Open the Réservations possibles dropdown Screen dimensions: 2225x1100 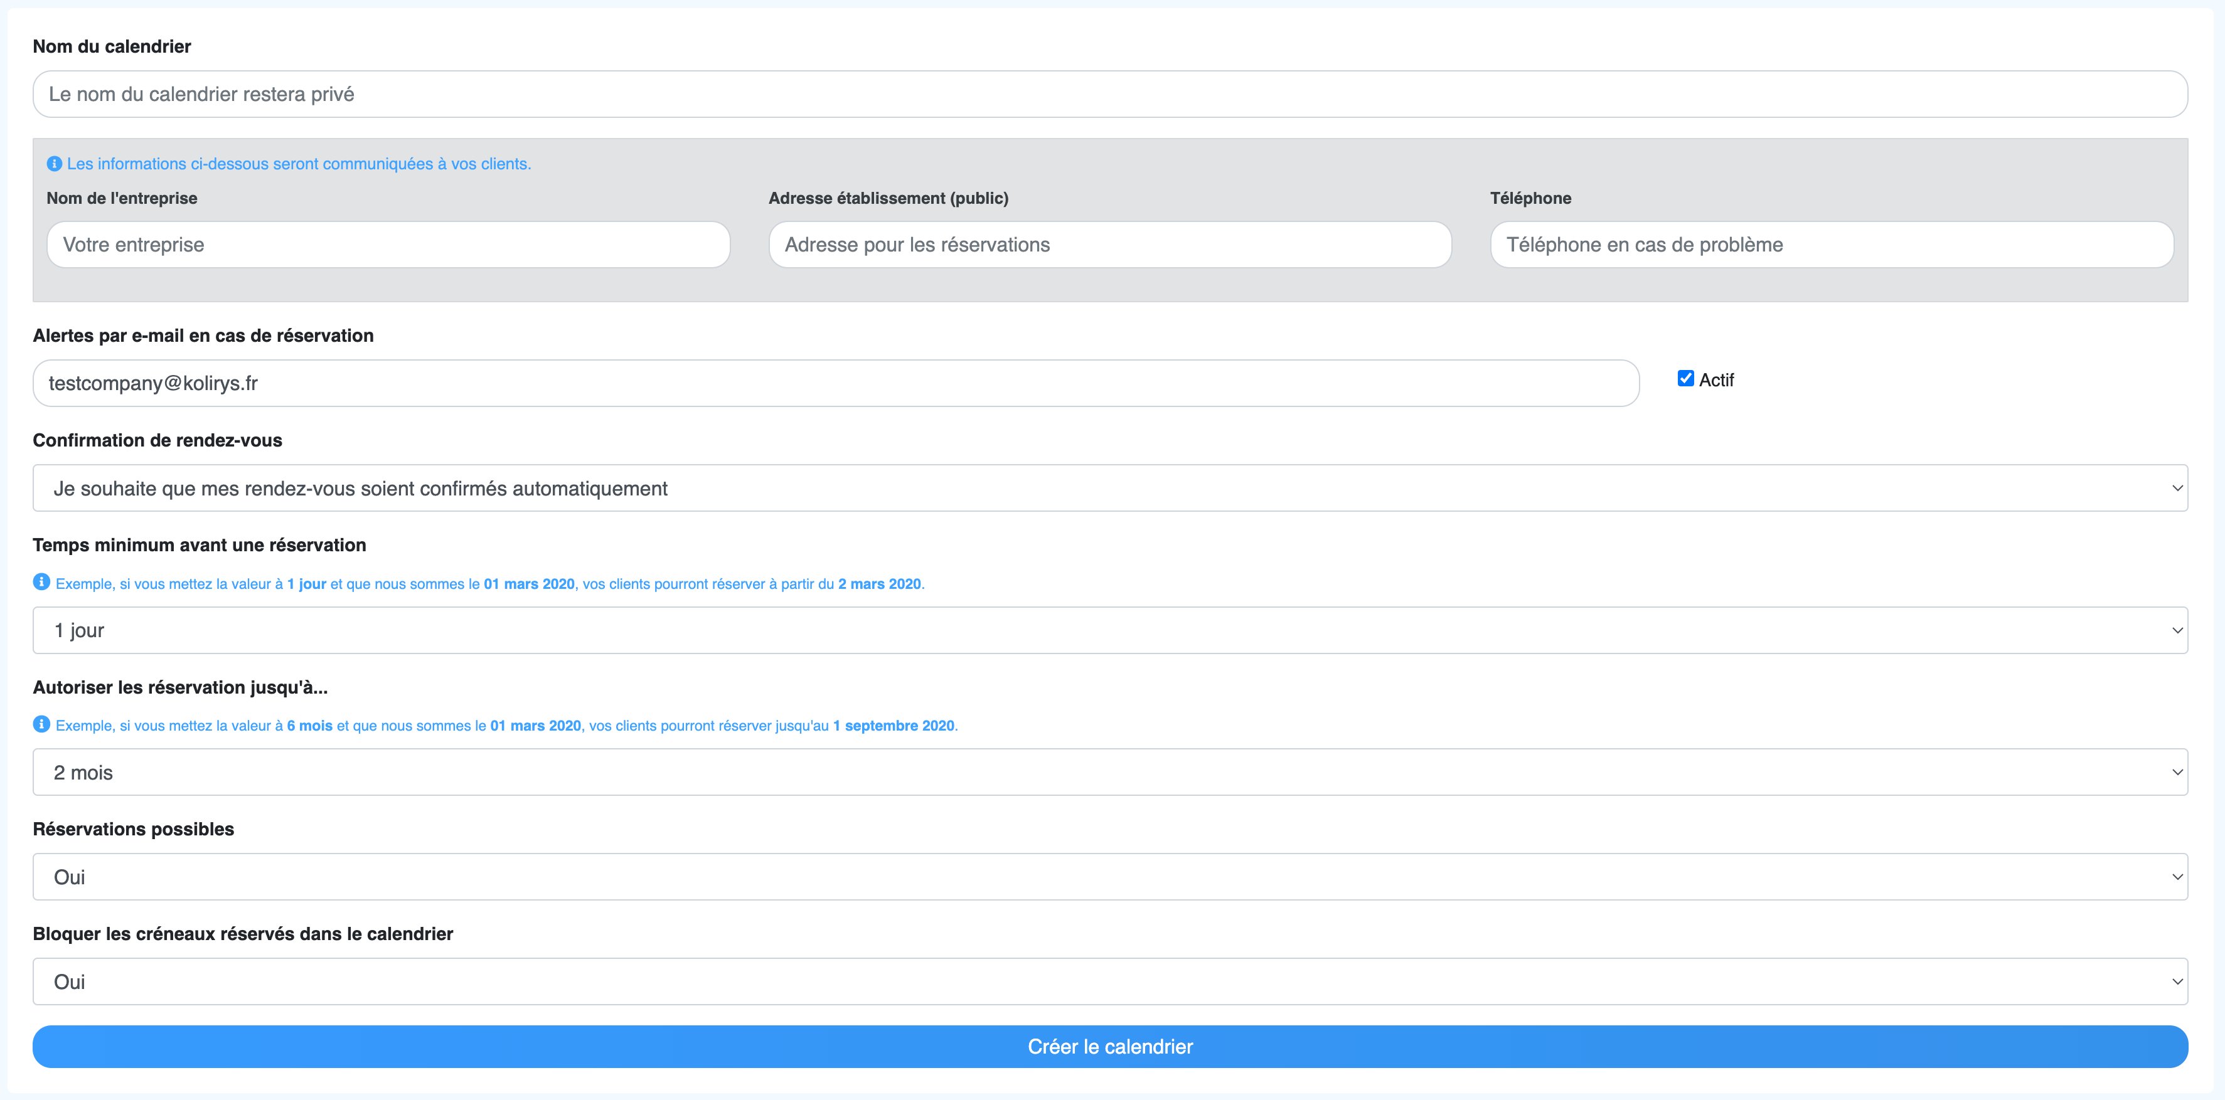pos(1110,876)
